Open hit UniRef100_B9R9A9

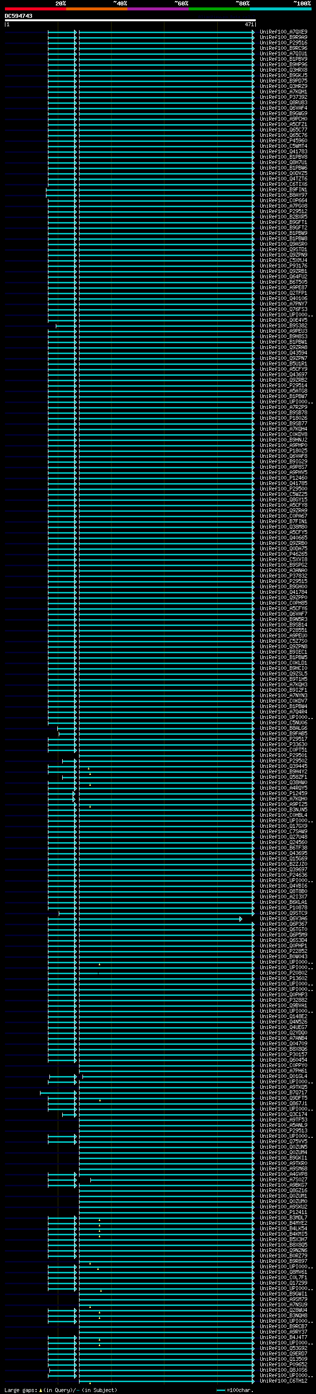tap(283, 38)
